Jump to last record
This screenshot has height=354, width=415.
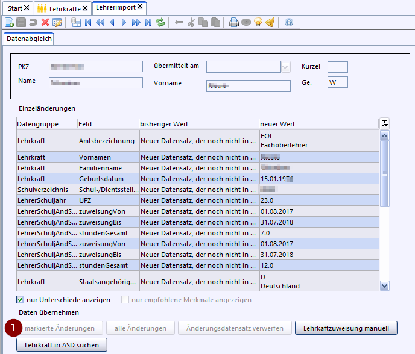tap(148, 22)
